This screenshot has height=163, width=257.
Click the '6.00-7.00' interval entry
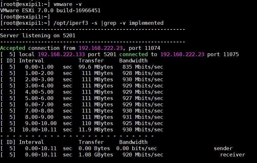click(39, 104)
